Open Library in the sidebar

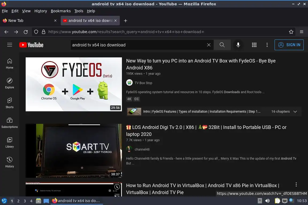point(9,143)
